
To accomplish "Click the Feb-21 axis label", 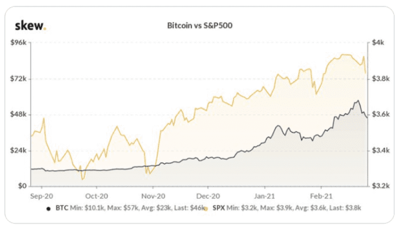I will pyautogui.click(x=321, y=196).
